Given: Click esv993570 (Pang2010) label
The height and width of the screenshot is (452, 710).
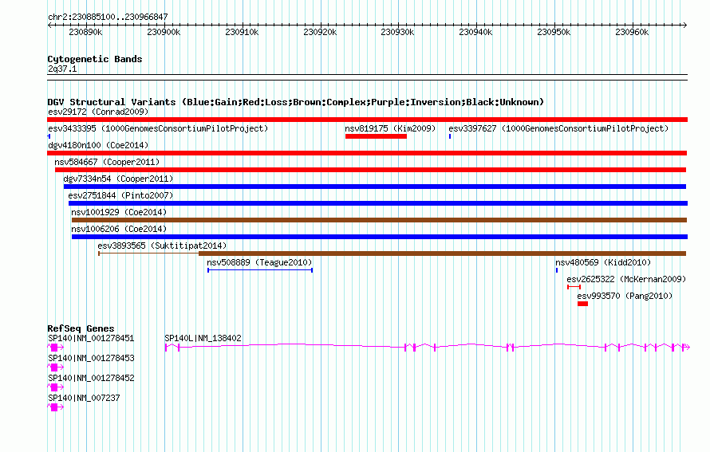Looking at the screenshot, I should 625,296.
